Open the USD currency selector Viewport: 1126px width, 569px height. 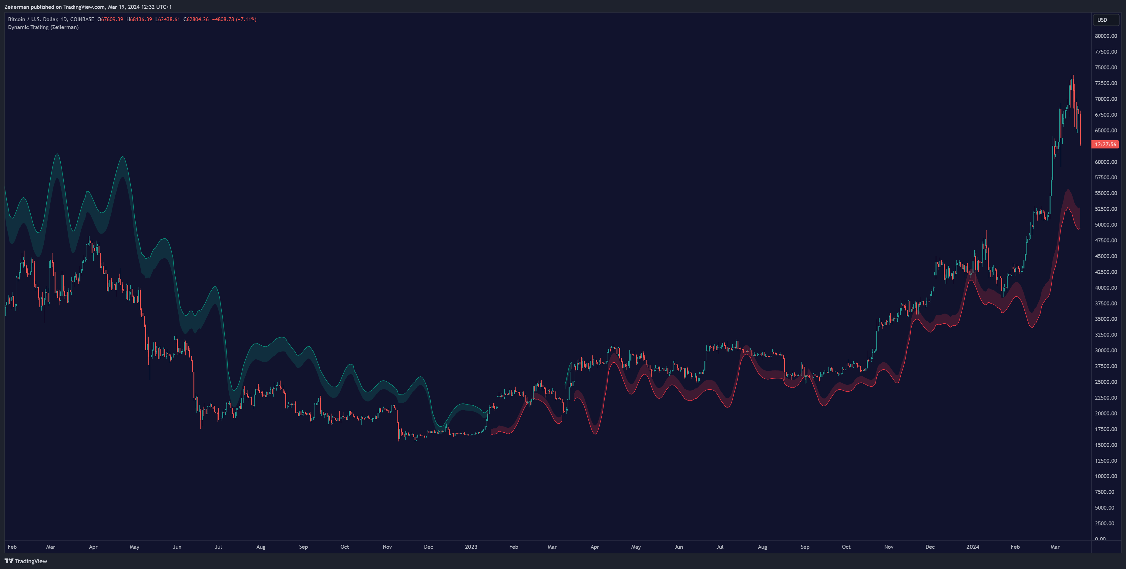point(1105,20)
